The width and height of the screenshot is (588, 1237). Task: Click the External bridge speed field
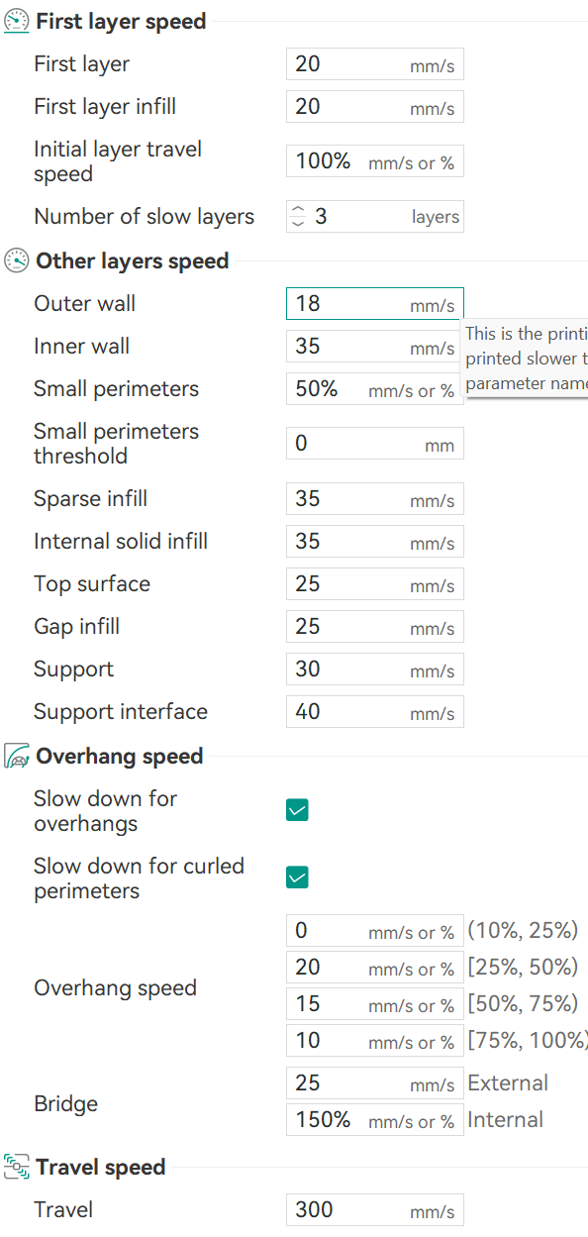tap(375, 1083)
